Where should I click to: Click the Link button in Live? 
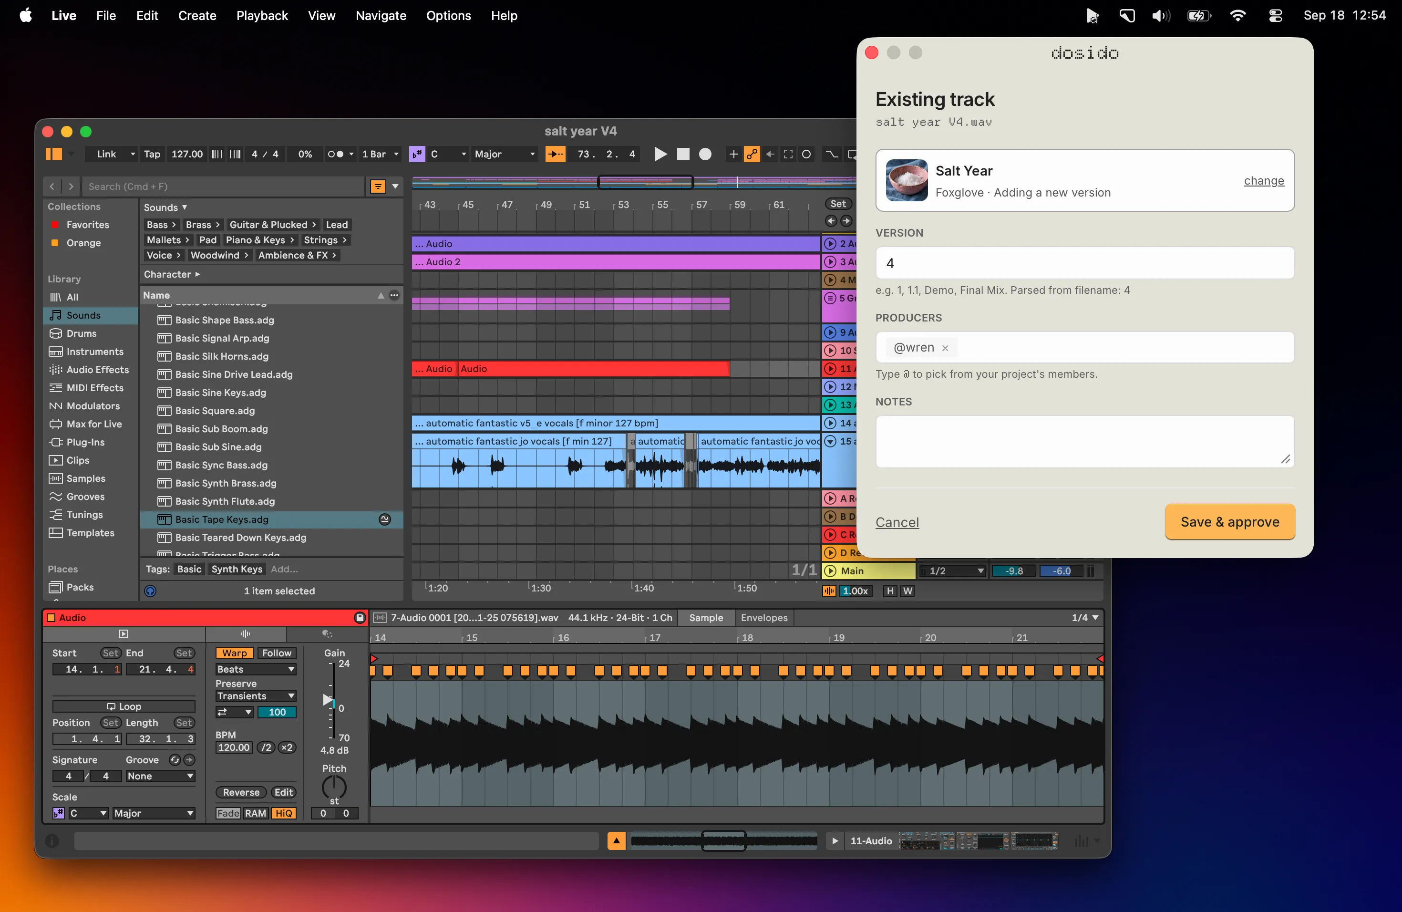tap(107, 155)
